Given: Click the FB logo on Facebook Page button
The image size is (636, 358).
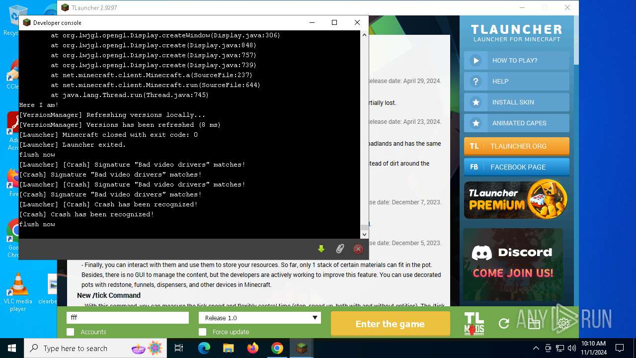Looking at the screenshot, I should pos(474,167).
